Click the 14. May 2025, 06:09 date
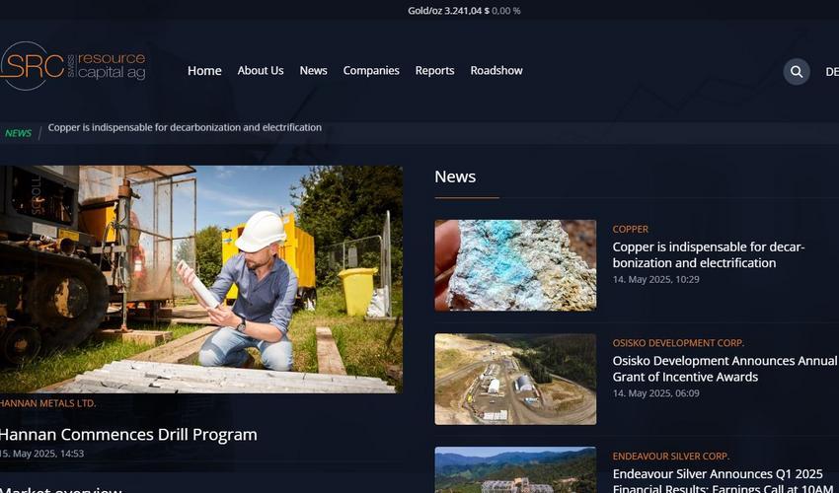Screen dimensions: 839x493 pyautogui.click(x=656, y=393)
